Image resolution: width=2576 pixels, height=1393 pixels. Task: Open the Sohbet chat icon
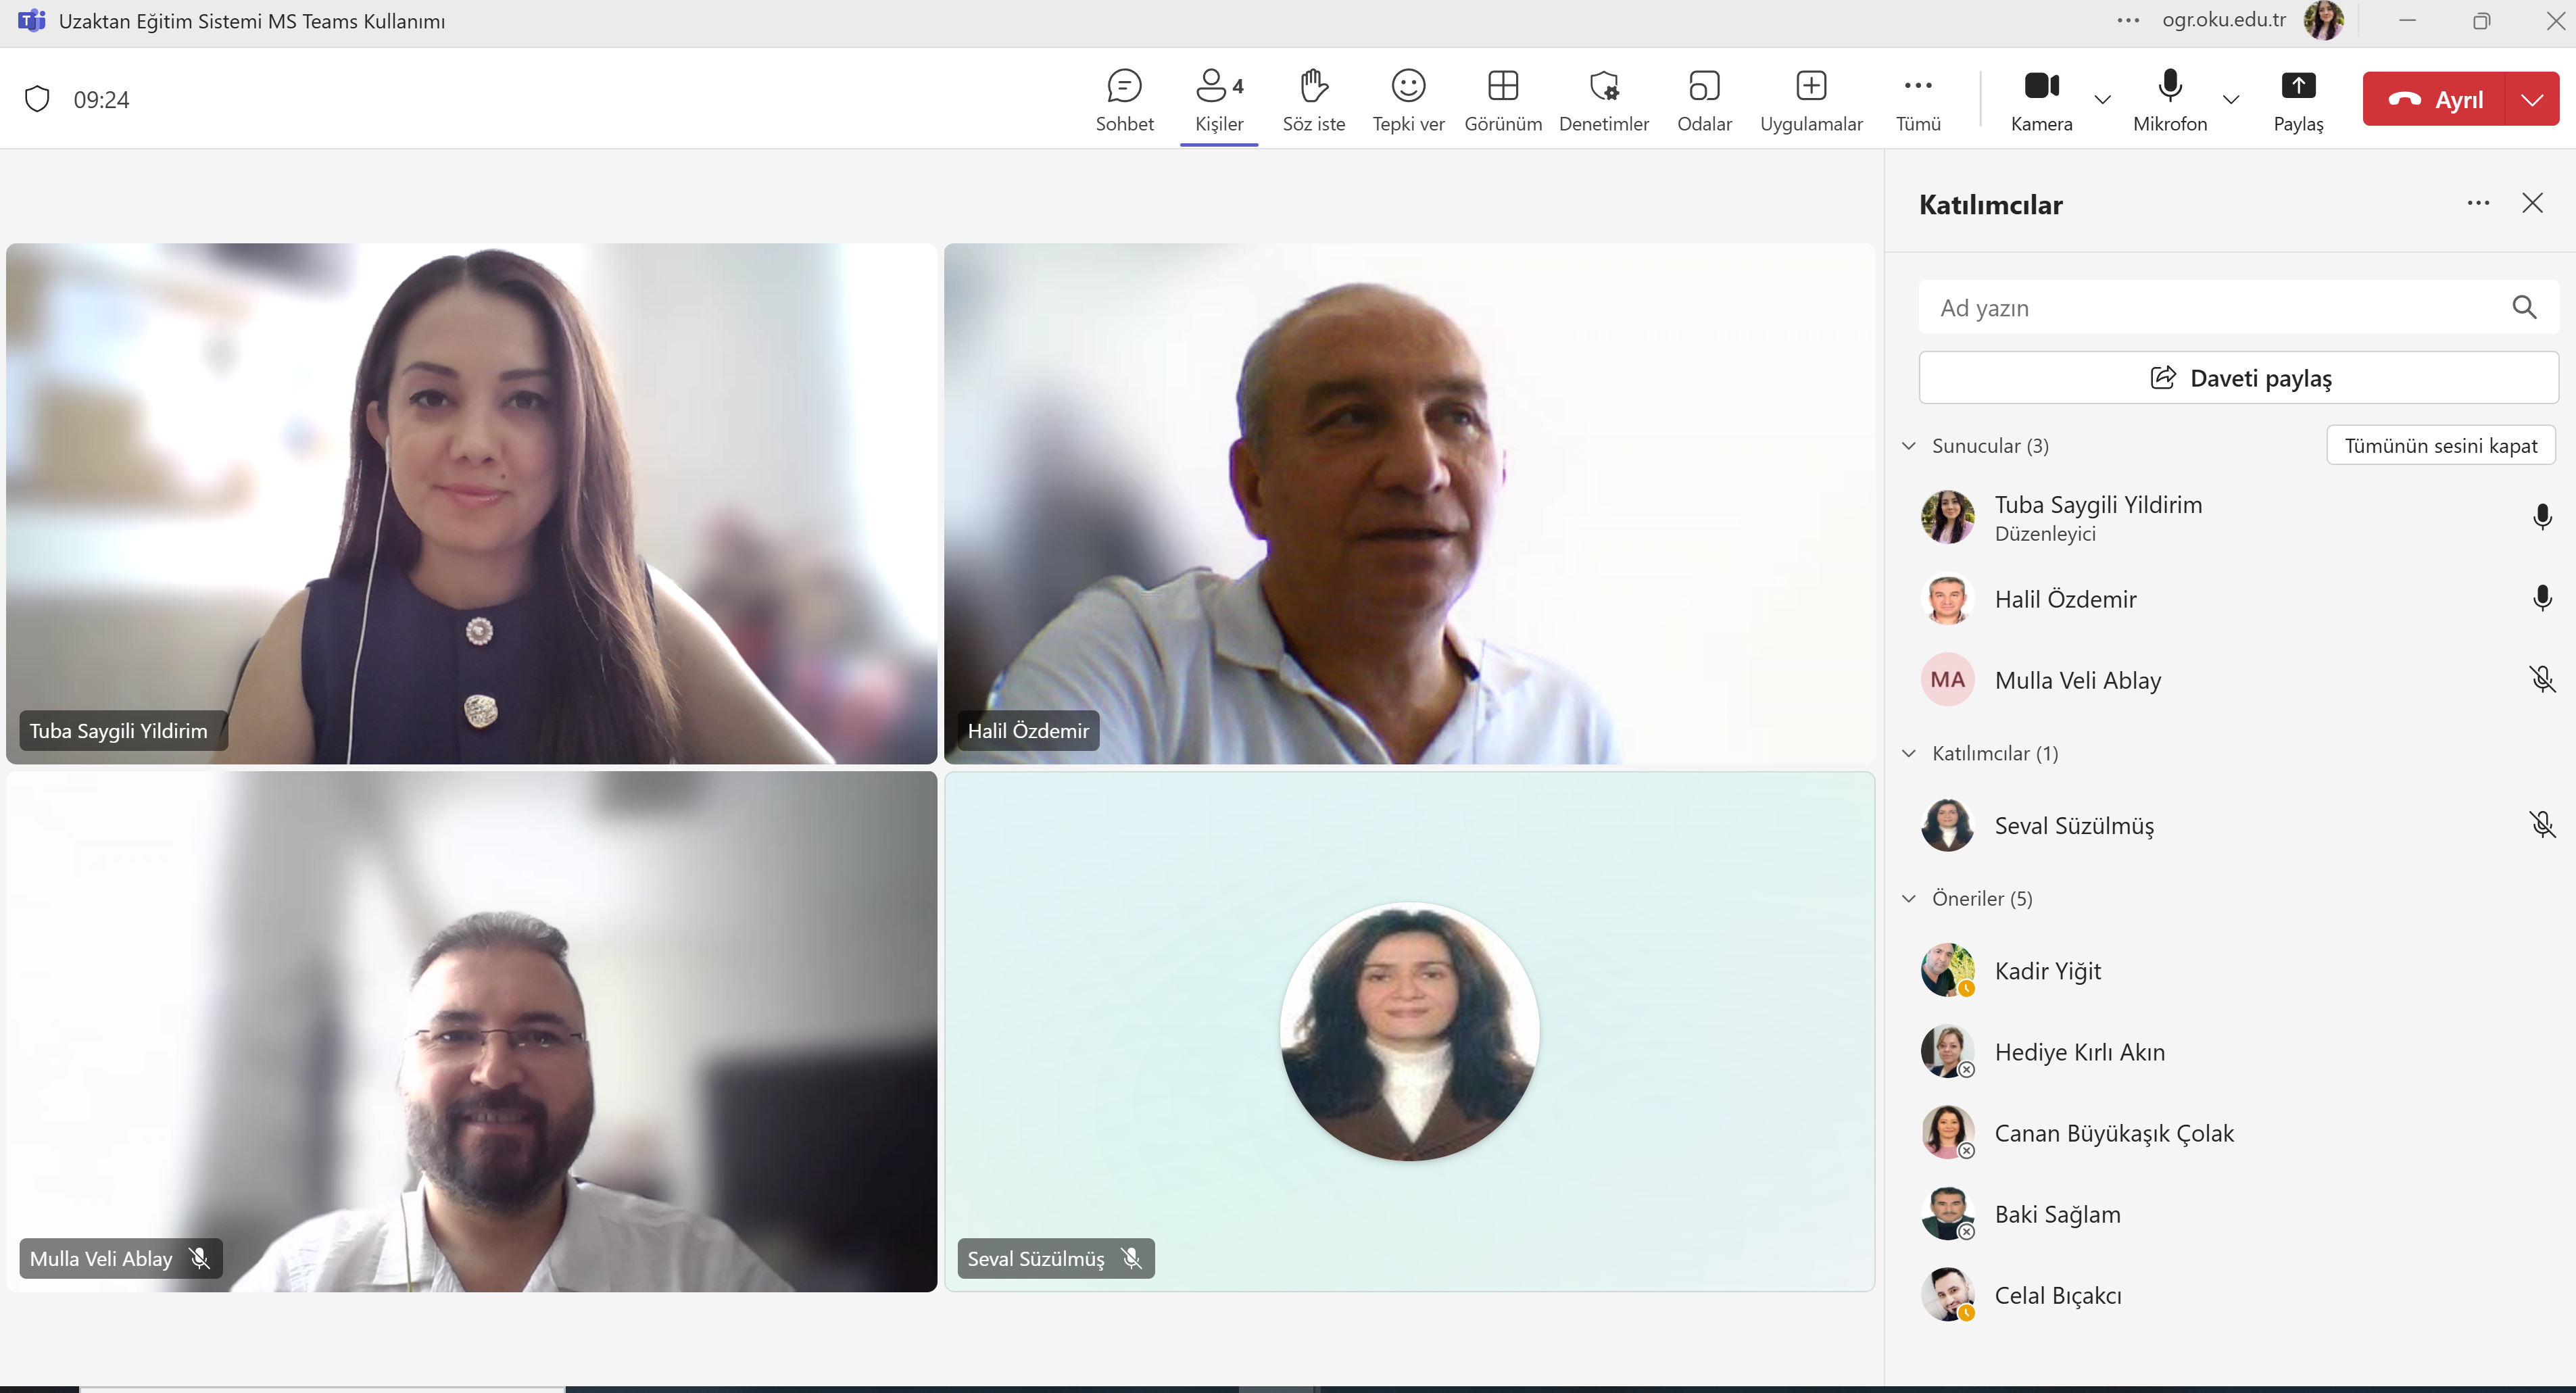coord(1124,87)
